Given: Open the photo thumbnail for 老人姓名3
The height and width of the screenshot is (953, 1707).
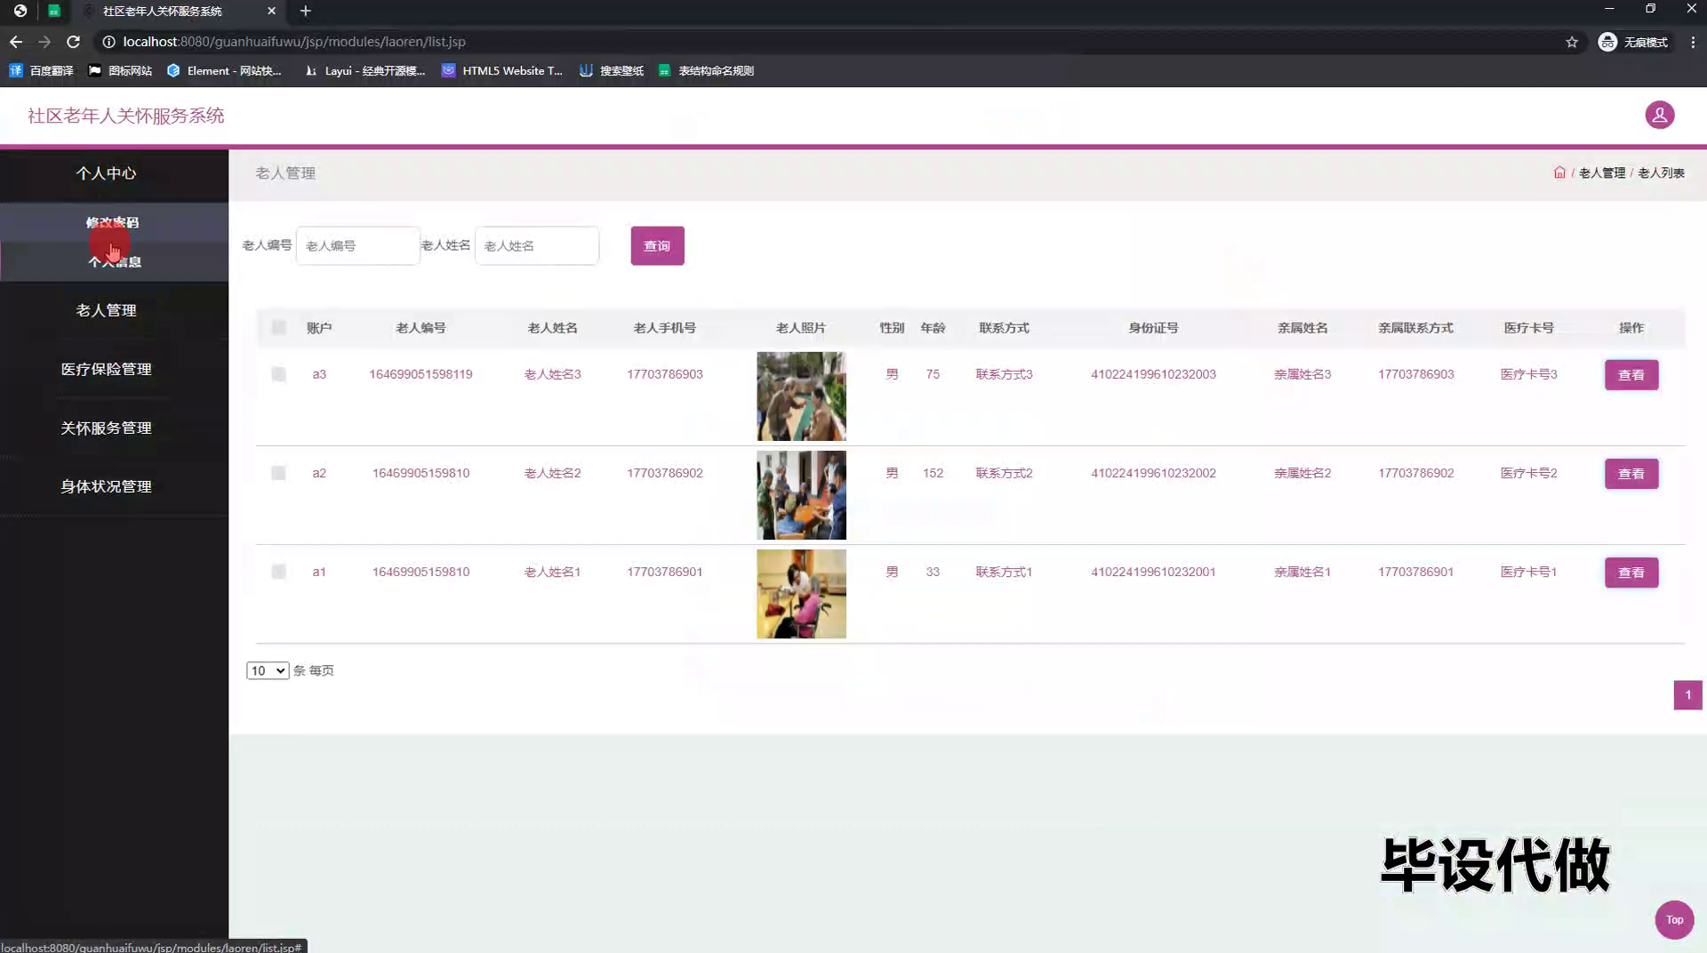Looking at the screenshot, I should click(801, 396).
